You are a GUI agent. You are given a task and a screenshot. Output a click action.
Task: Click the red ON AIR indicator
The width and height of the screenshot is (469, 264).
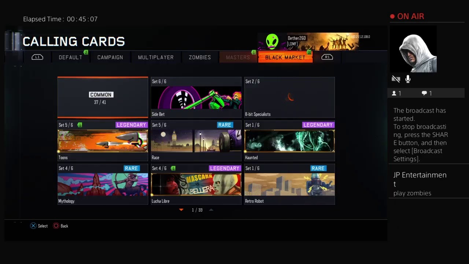point(407,16)
